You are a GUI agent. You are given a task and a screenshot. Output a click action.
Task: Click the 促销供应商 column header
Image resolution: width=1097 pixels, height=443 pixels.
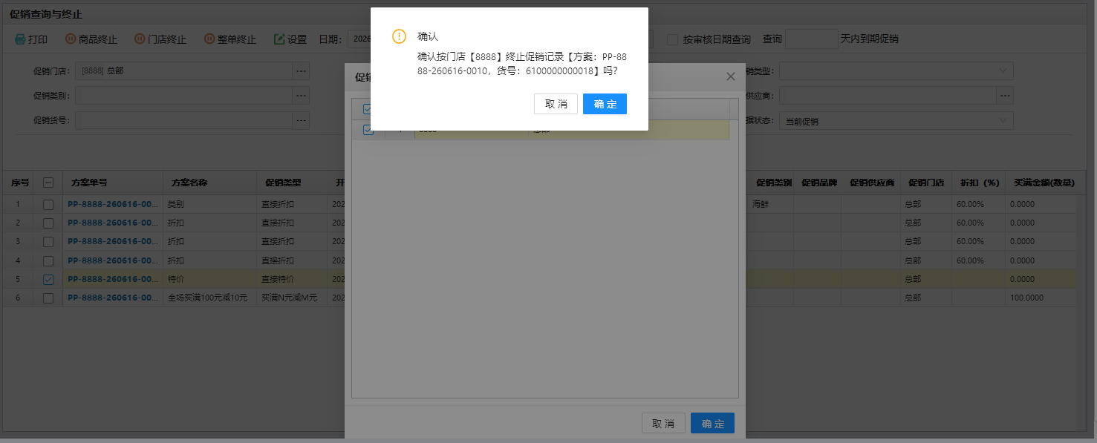point(870,183)
